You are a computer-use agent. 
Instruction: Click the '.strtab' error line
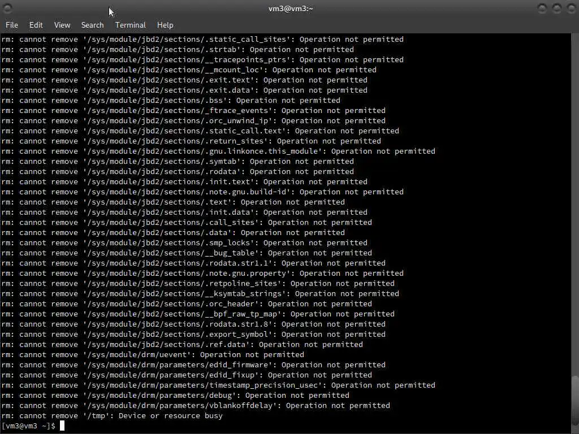click(x=178, y=50)
